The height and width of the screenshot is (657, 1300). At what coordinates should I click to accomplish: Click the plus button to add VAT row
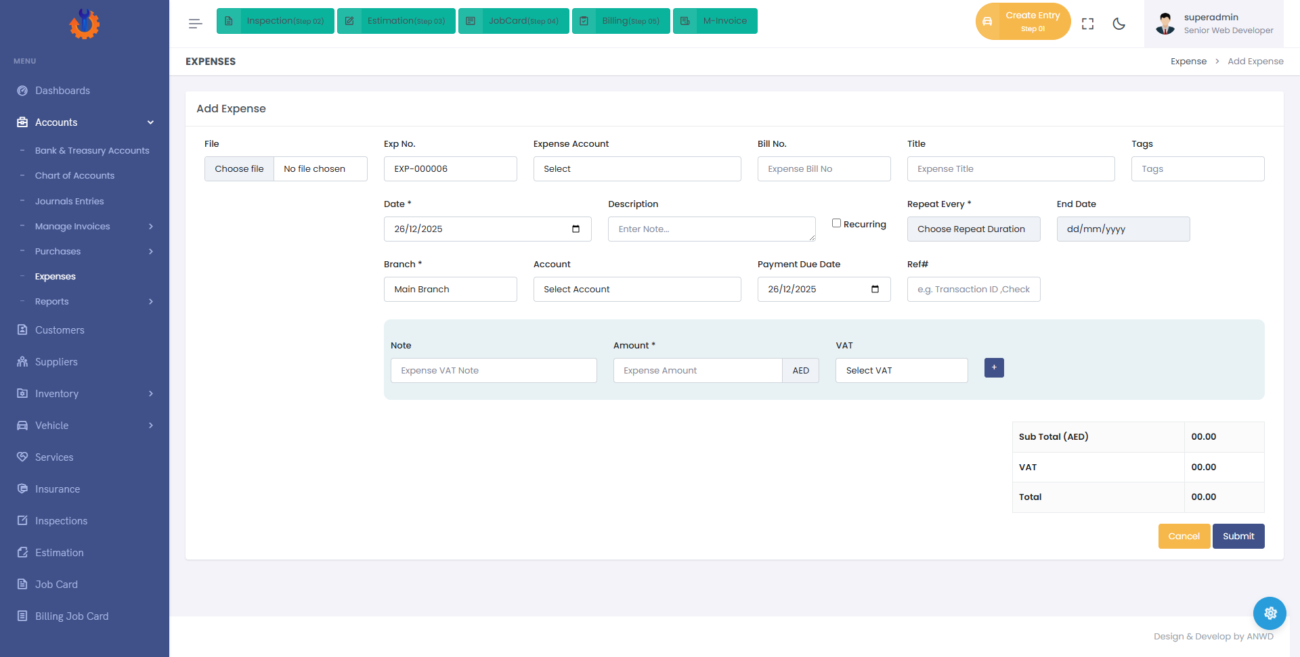point(994,367)
